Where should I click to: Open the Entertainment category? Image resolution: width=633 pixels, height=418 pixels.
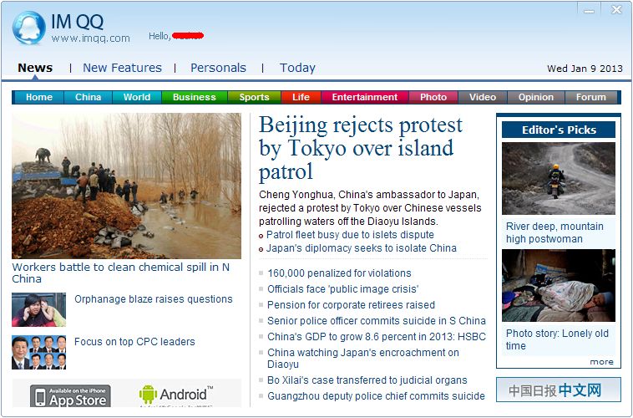tap(365, 97)
